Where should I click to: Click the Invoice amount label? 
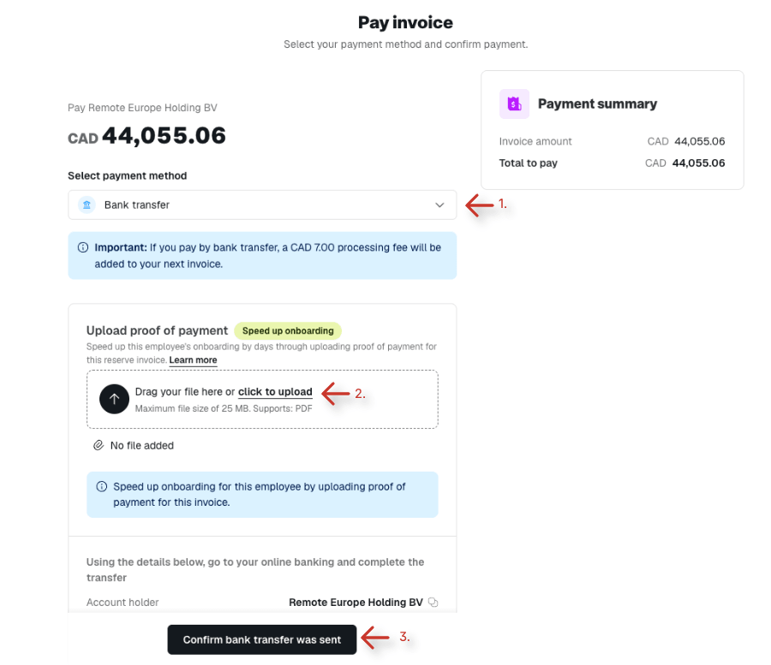(x=535, y=141)
